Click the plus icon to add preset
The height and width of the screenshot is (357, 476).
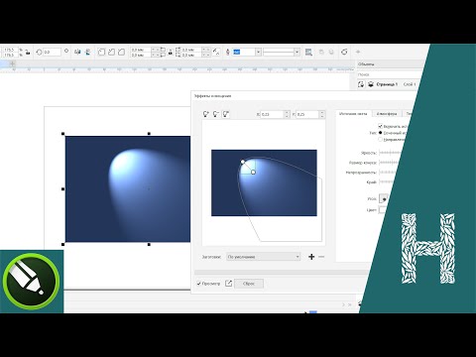[x=311, y=257]
